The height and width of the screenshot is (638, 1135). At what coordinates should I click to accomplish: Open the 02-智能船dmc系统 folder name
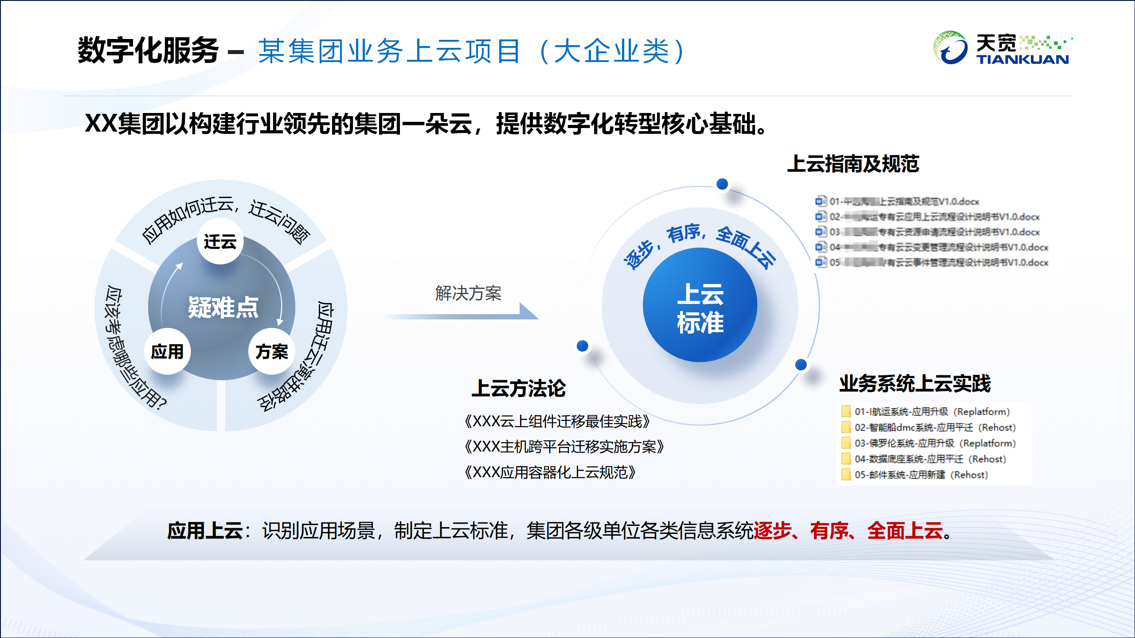coord(935,428)
